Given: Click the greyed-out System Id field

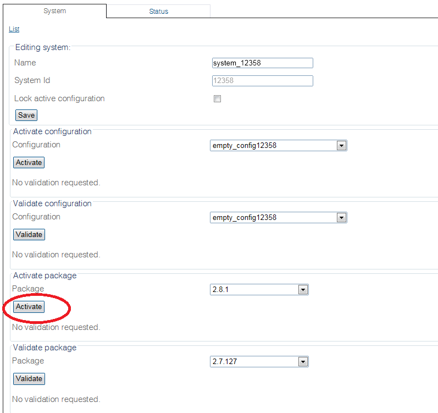Looking at the screenshot, I should 262,81.
